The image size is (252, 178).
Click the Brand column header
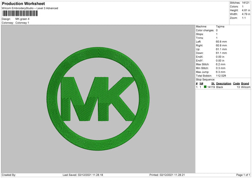point(245,84)
